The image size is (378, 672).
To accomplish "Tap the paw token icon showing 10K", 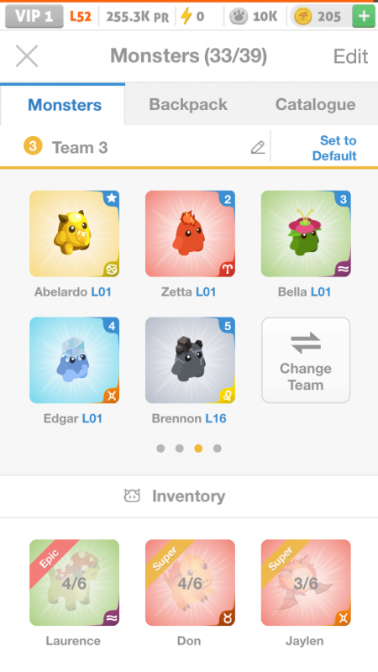I will [239, 17].
